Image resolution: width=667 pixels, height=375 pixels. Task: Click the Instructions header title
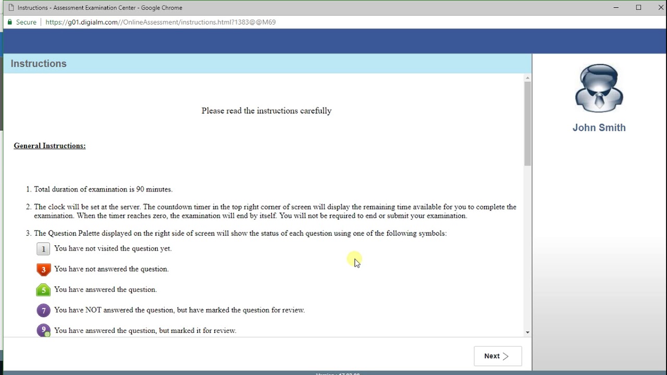tap(39, 64)
